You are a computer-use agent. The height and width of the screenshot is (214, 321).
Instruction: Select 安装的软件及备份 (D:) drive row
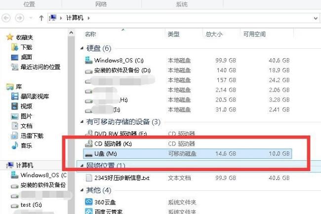[120, 71]
